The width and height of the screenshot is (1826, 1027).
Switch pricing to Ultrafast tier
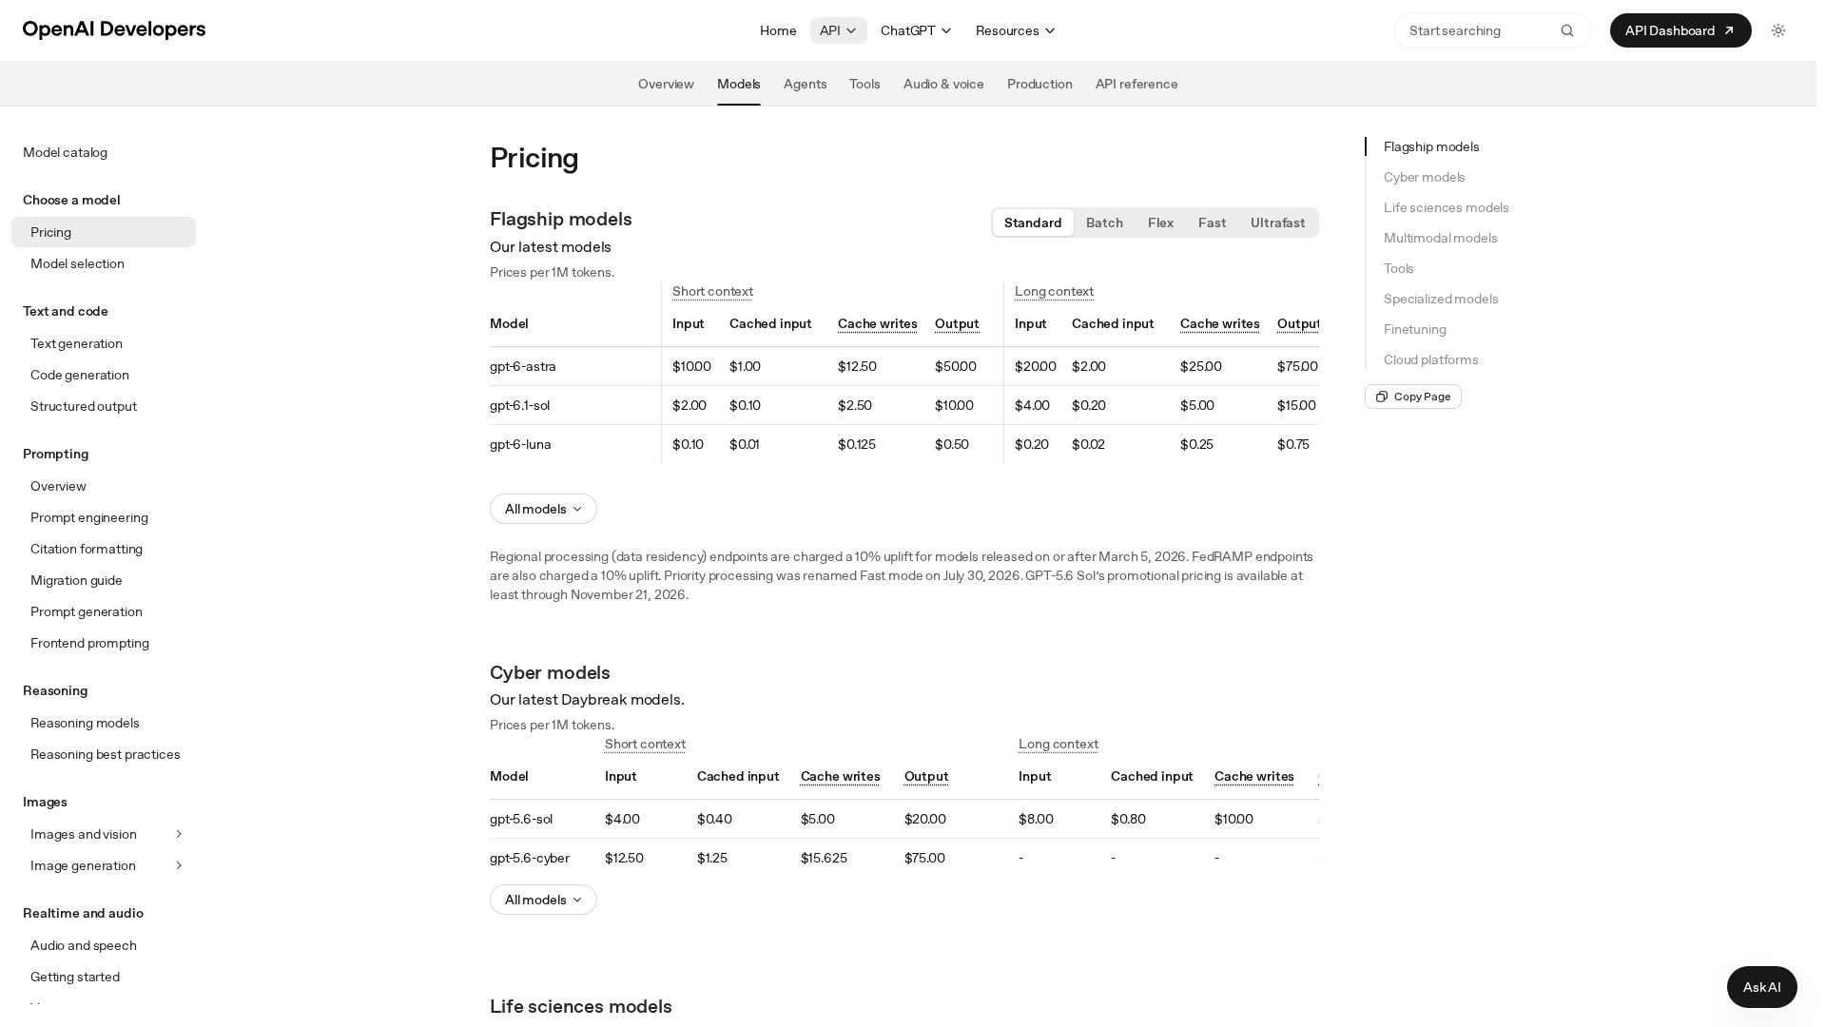pyautogui.click(x=1277, y=223)
